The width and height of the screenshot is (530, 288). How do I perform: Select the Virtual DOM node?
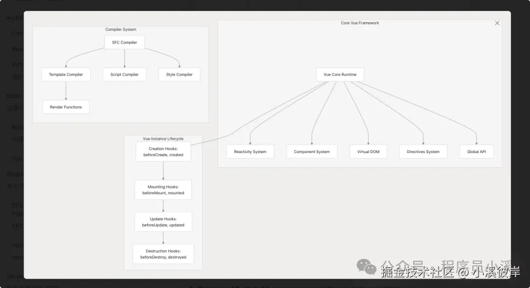pos(369,152)
